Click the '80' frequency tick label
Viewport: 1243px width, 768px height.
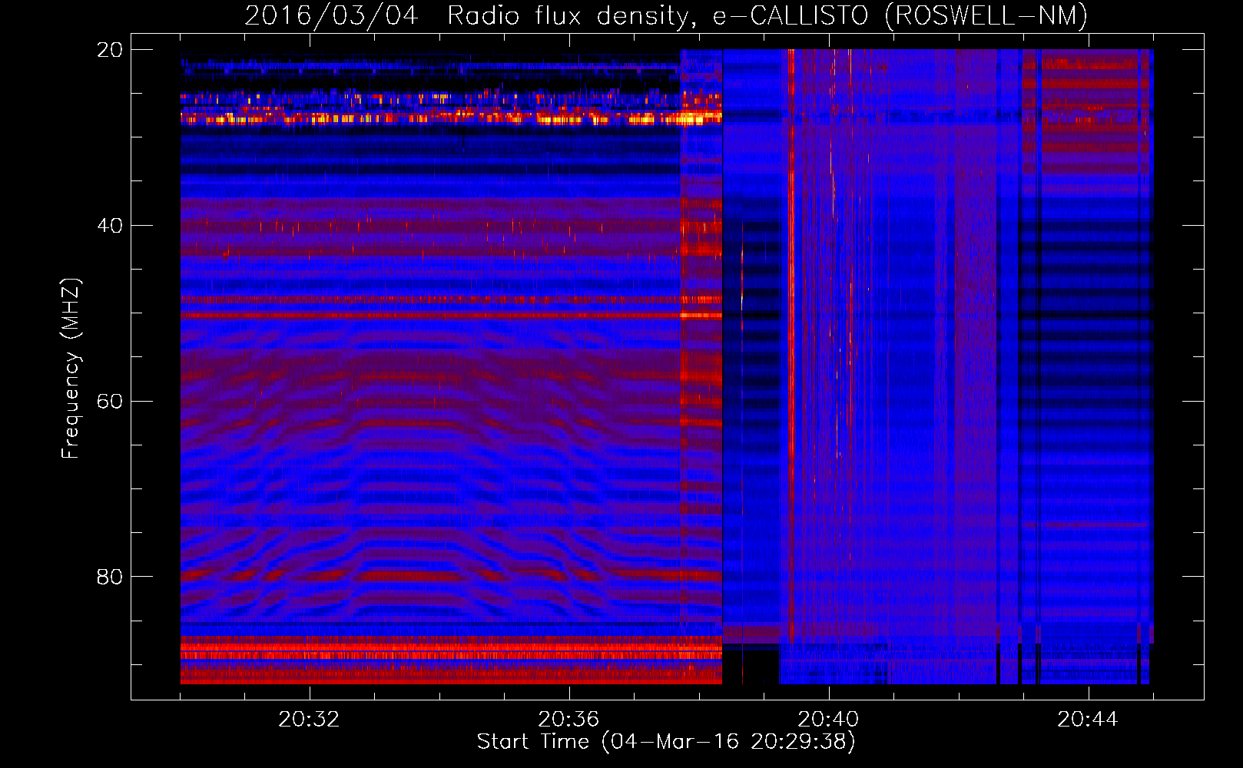coord(110,577)
